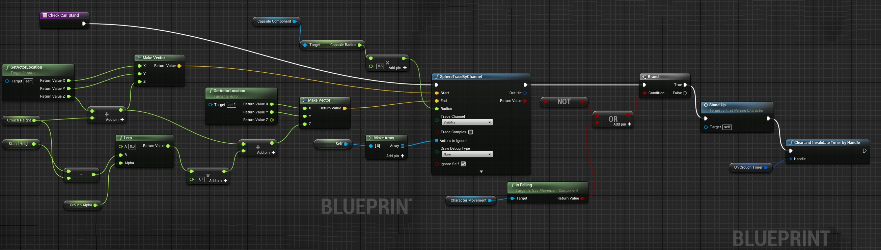Click the Lerp A value field
The width and height of the screenshot is (881, 250).
[x=132, y=147]
